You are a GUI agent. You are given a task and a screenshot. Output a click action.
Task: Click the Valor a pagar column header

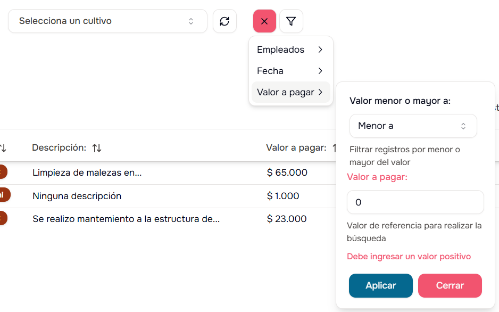tap(296, 148)
